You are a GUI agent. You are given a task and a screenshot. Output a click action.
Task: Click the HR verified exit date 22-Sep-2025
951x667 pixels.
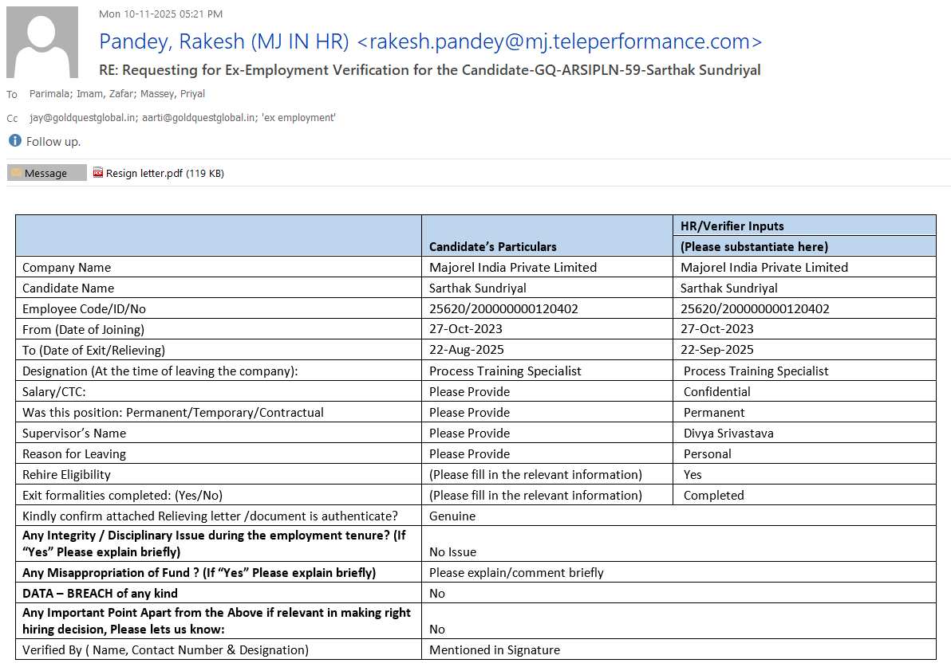tap(716, 350)
